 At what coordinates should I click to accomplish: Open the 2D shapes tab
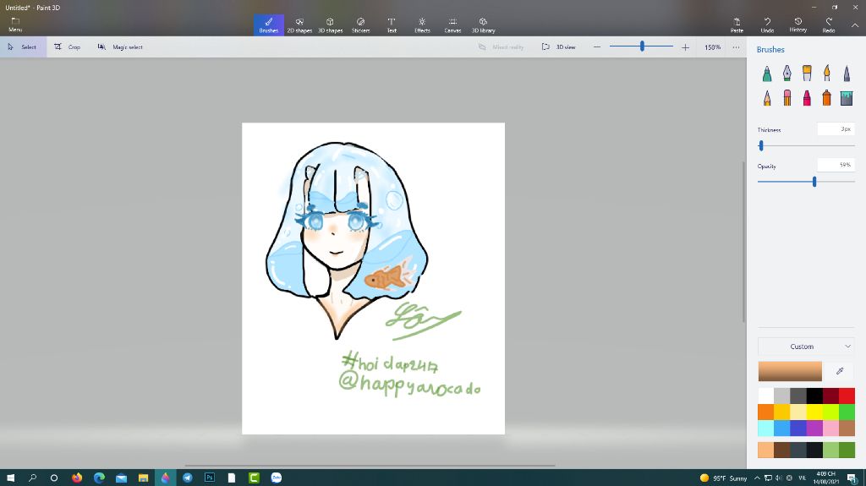point(299,25)
